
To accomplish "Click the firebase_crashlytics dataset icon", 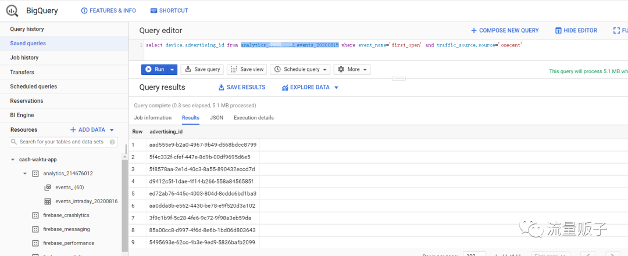I will point(35,215).
